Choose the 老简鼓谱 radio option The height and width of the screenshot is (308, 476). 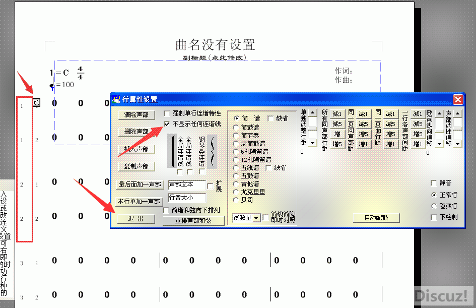(236, 143)
